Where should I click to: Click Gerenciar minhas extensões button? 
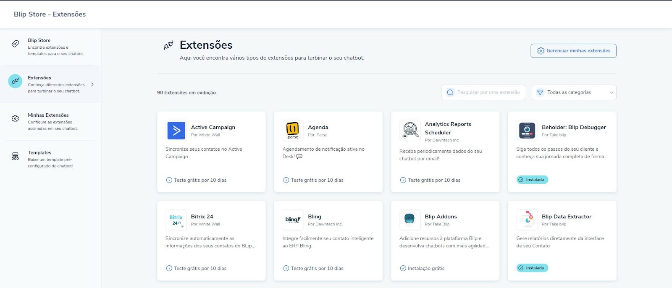(x=573, y=51)
